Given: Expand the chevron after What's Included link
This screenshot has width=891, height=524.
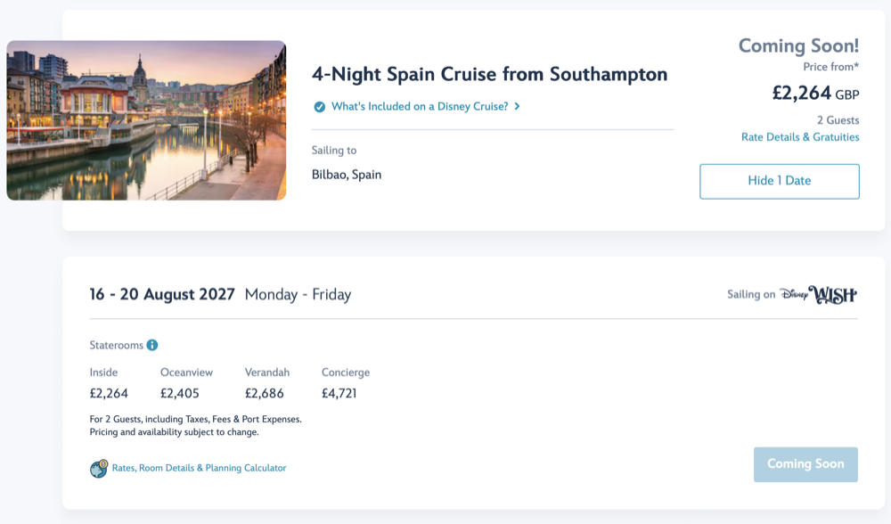Looking at the screenshot, I should point(518,107).
